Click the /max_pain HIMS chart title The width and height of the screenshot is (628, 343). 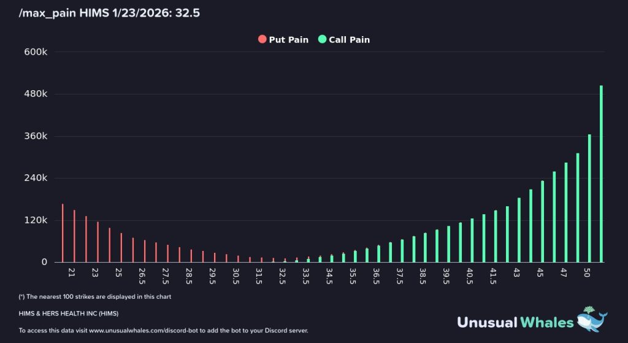coord(110,12)
